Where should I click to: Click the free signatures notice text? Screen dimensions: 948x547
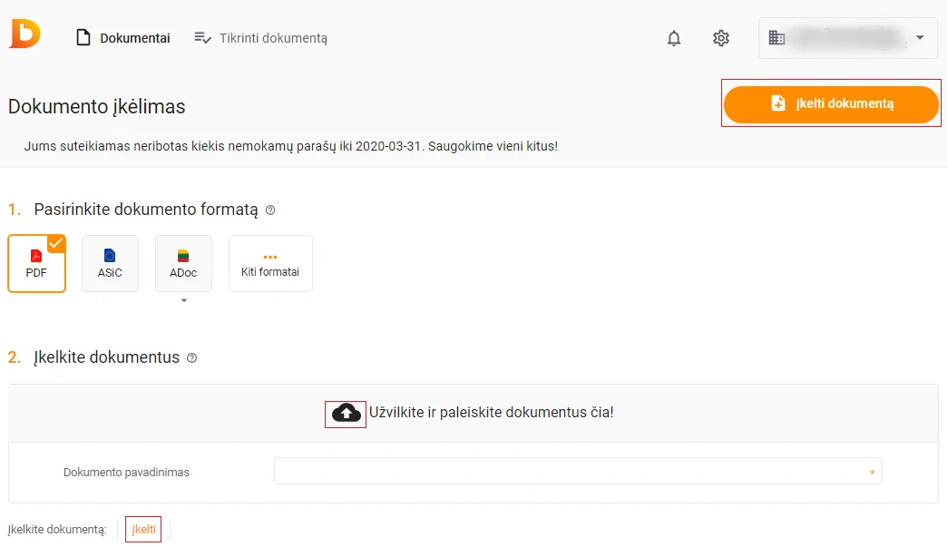click(x=291, y=146)
